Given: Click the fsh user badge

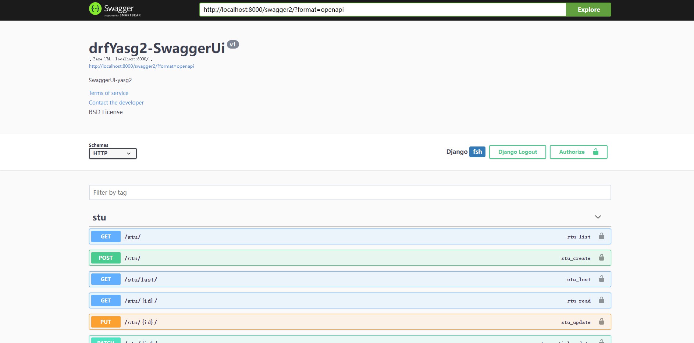Looking at the screenshot, I should point(477,152).
